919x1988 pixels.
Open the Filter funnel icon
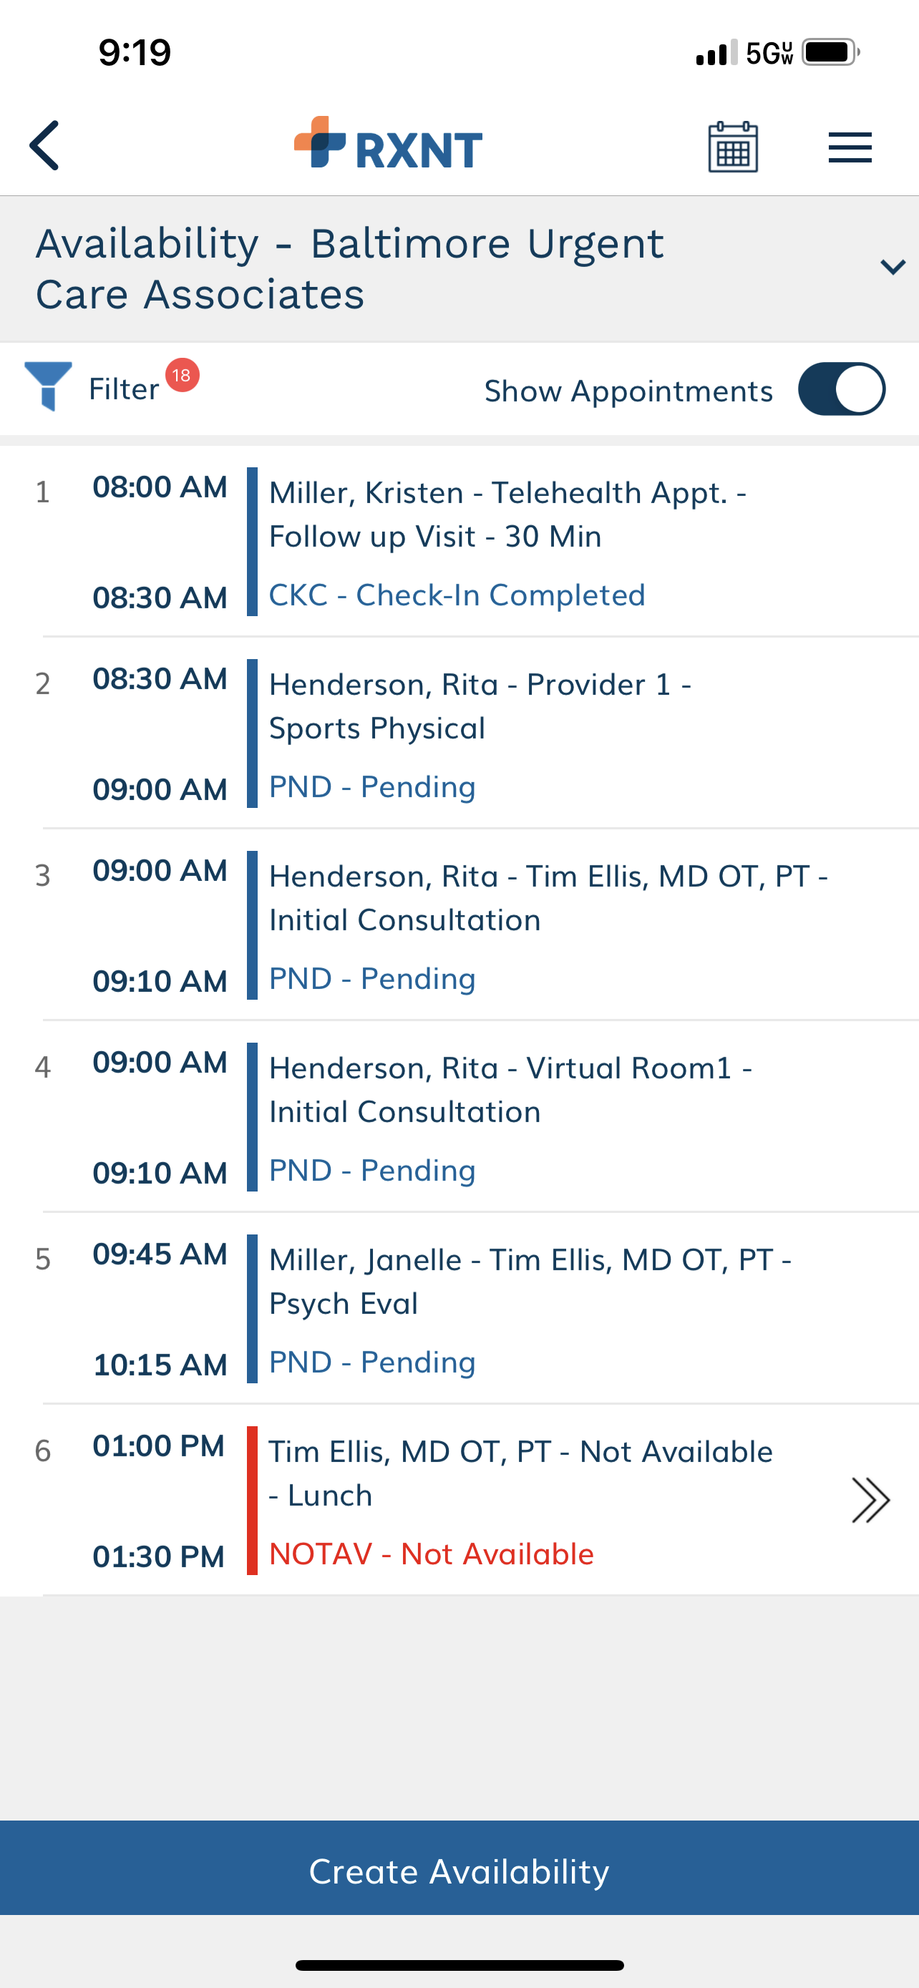[49, 386]
